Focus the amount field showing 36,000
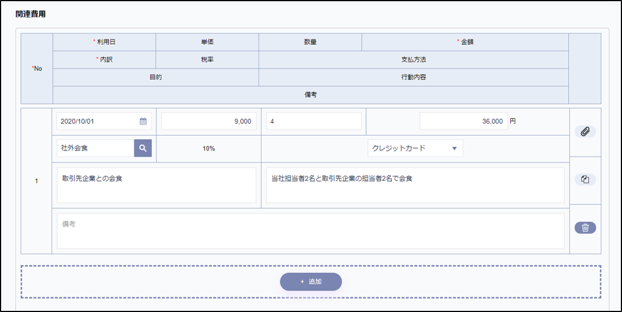 click(463, 121)
